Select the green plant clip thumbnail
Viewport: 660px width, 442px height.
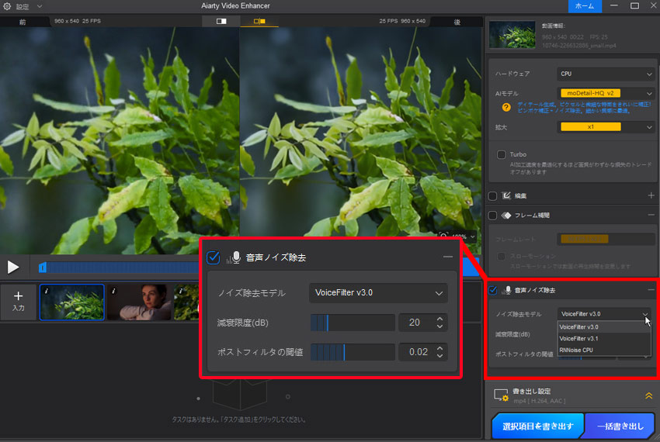72,302
